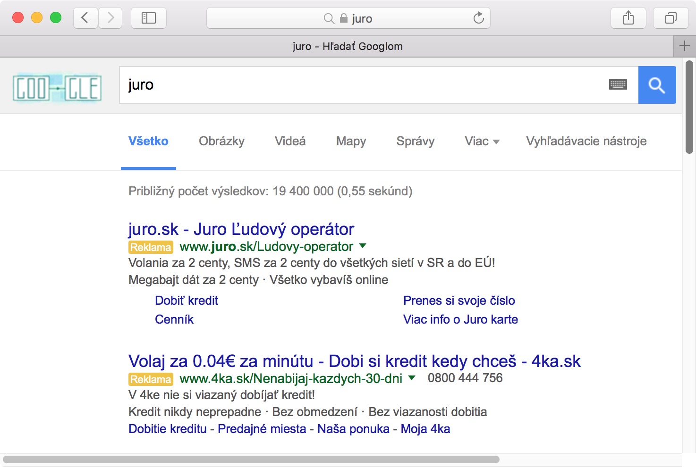Open the Prenes si svoje číslo link
Viewport: 696px width, 467px height.
pyautogui.click(x=459, y=300)
